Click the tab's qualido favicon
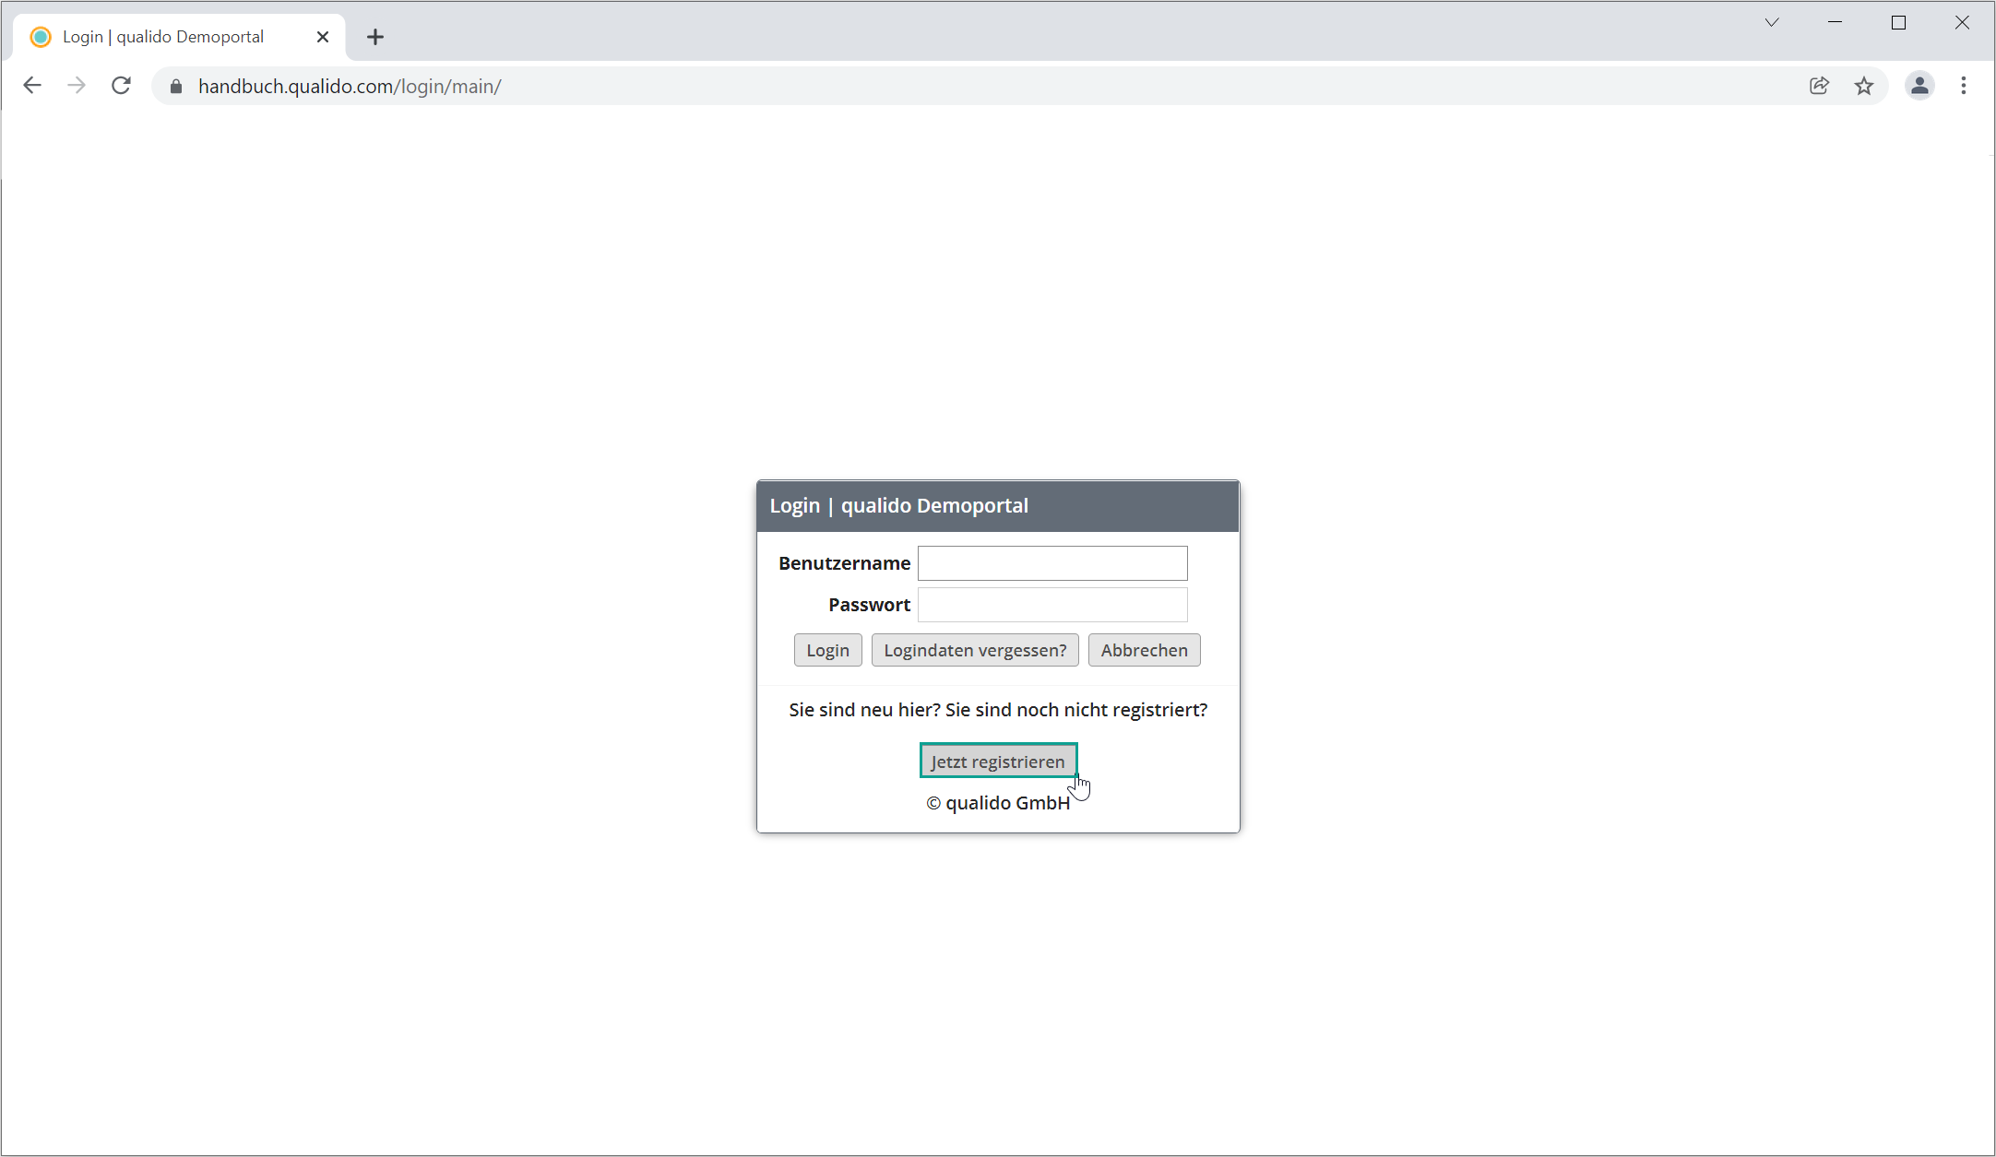The width and height of the screenshot is (1996, 1157). pyautogui.click(x=41, y=37)
